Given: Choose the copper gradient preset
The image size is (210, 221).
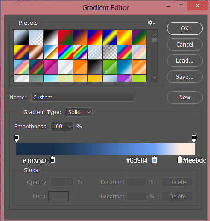Looking at the screenshot, I should tap(36, 52).
